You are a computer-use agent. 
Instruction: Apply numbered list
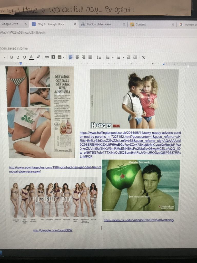108,57
